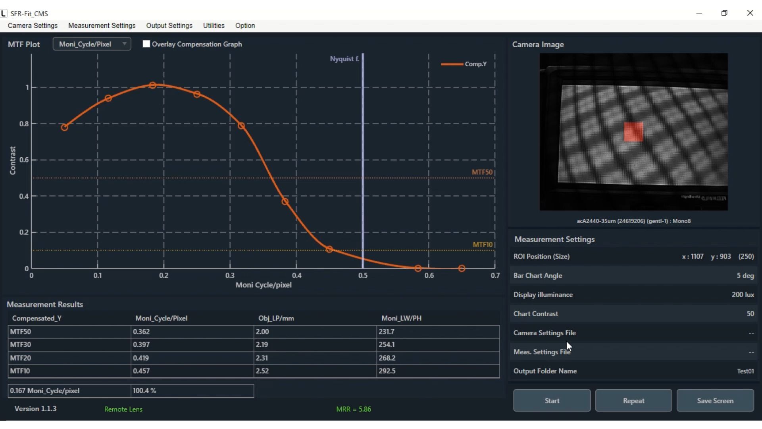Click the camera image preview thumbnail
This screenshot has width=762, height=429.
pos(633,132)
